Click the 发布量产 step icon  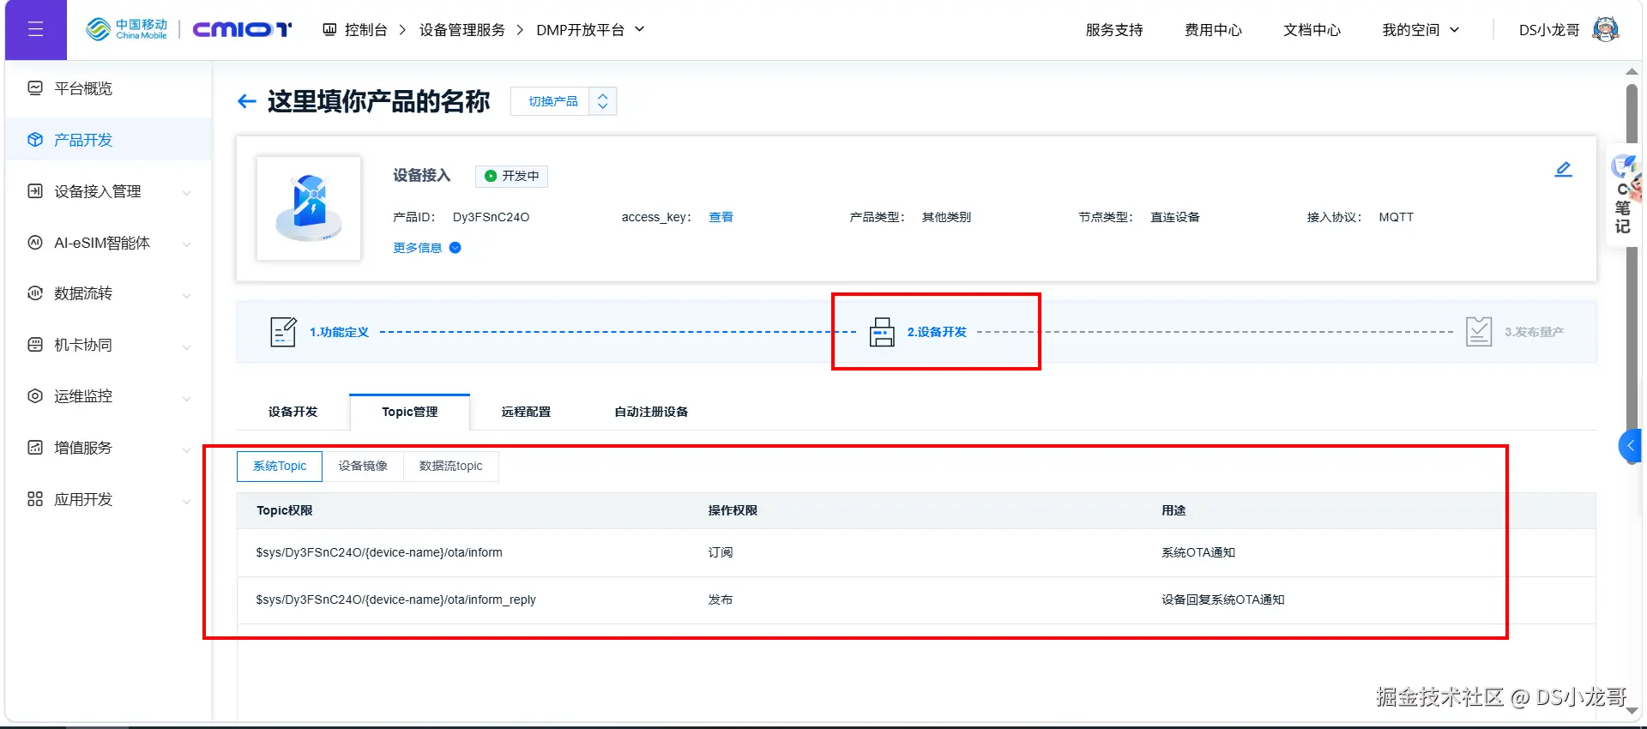pyautogui.click(x=1479, y=332)
